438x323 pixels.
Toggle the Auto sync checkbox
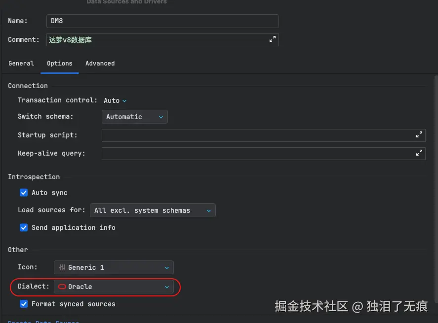point(24,193)
